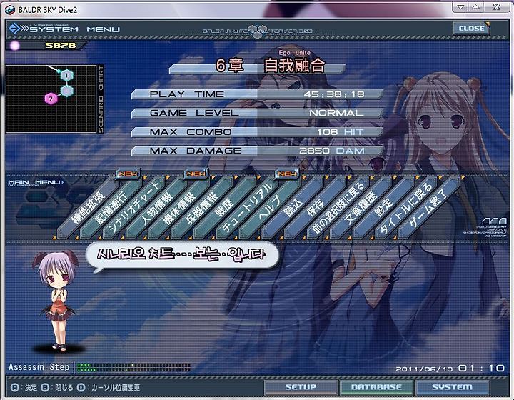Viewport: 514px width, 400px height.
Task: Select hexagon node labeled I
Action: coord(66,76)
